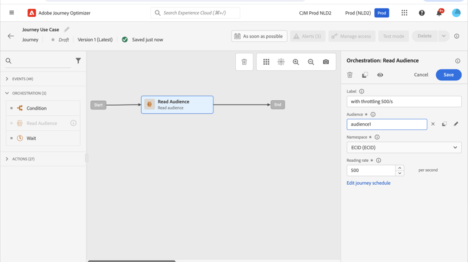This screenshot has height=262, width=468.
Task: Select the Read Audience node on canvas
Action: (177, 105)
